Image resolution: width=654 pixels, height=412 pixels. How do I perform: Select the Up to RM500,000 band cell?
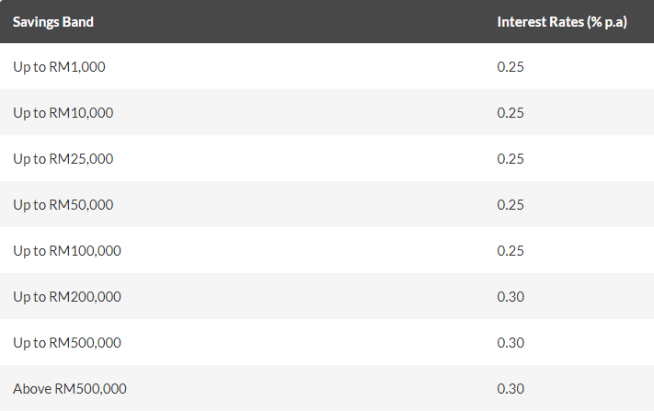click(x=67, y=342)
